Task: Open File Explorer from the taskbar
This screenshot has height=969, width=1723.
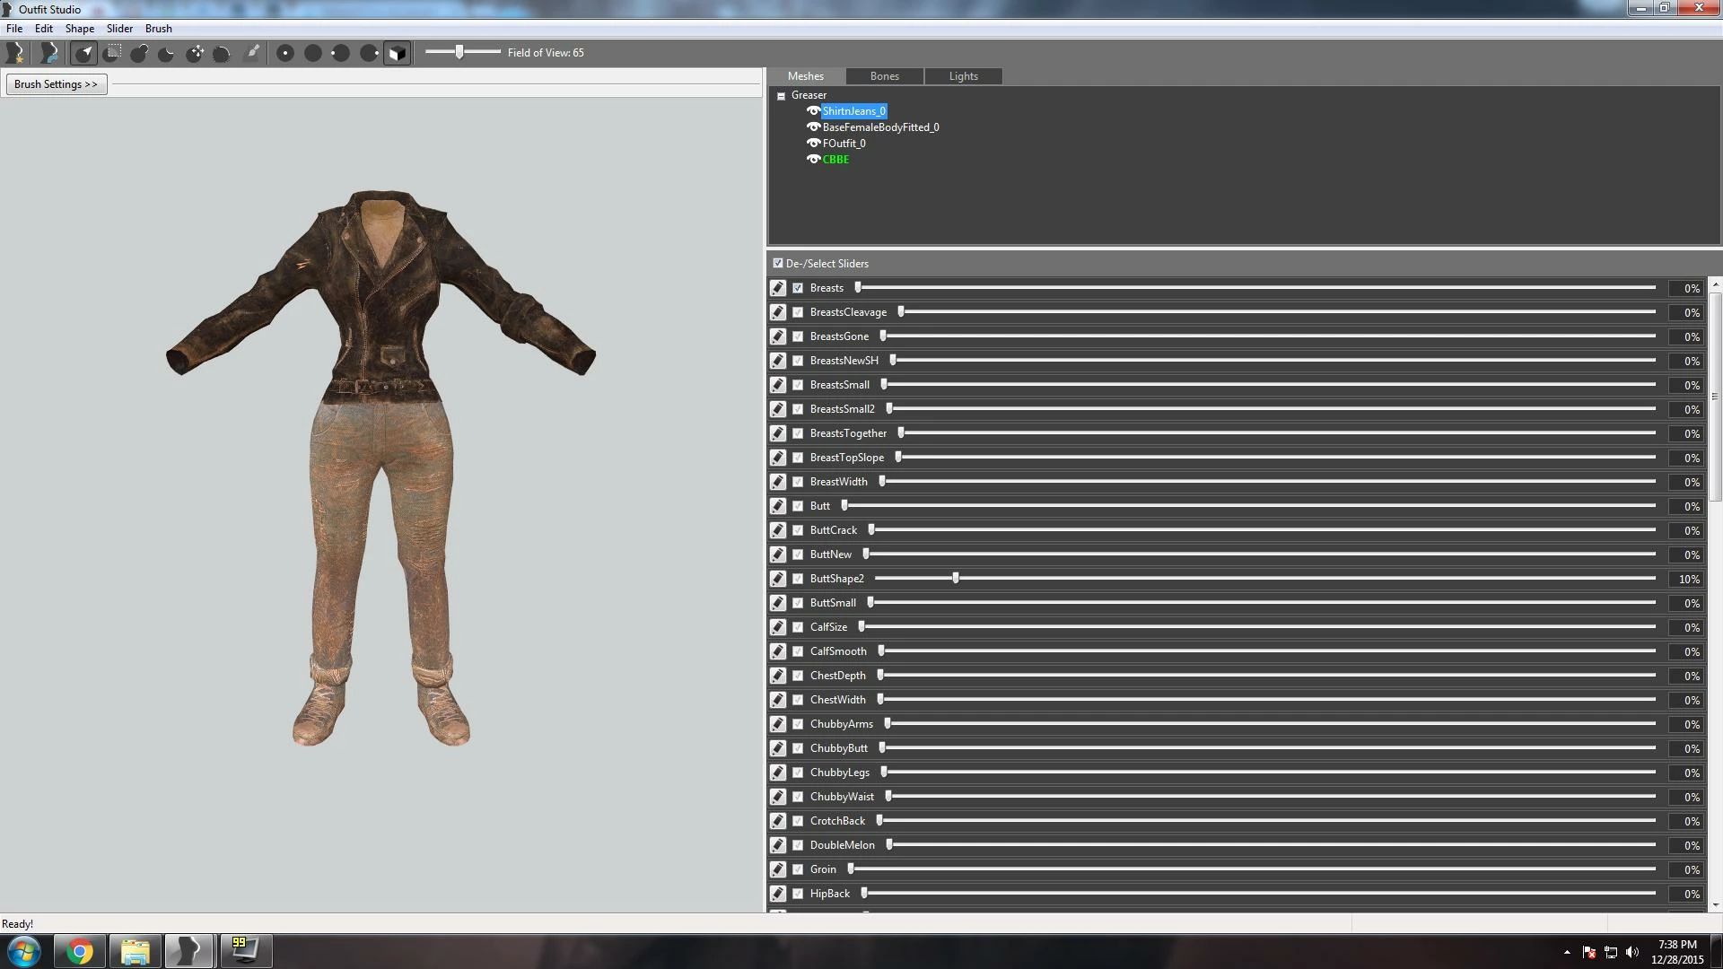Action: (135, 951)
